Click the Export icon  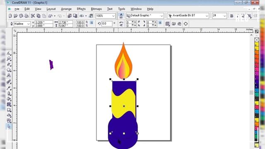tap(75, 16)
